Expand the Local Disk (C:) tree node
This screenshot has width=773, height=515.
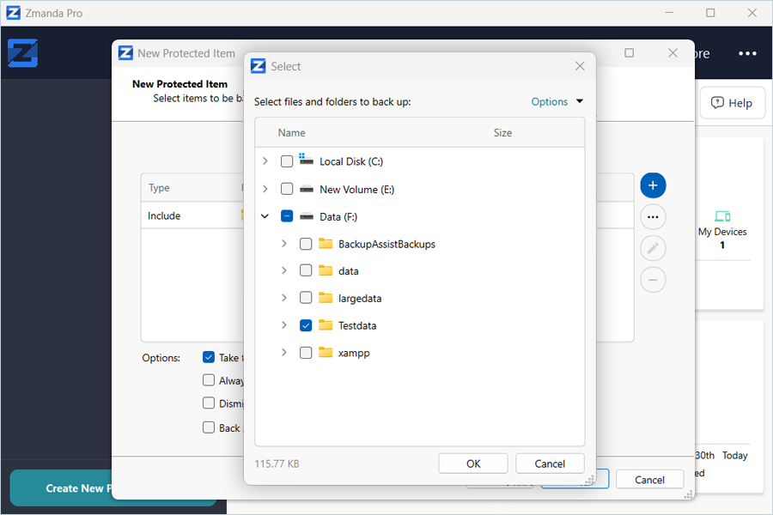265,161
